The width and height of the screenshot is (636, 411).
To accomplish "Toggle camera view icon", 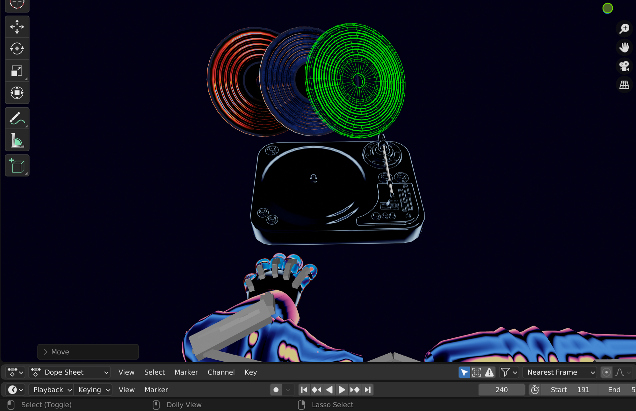I will pos(624,66).
